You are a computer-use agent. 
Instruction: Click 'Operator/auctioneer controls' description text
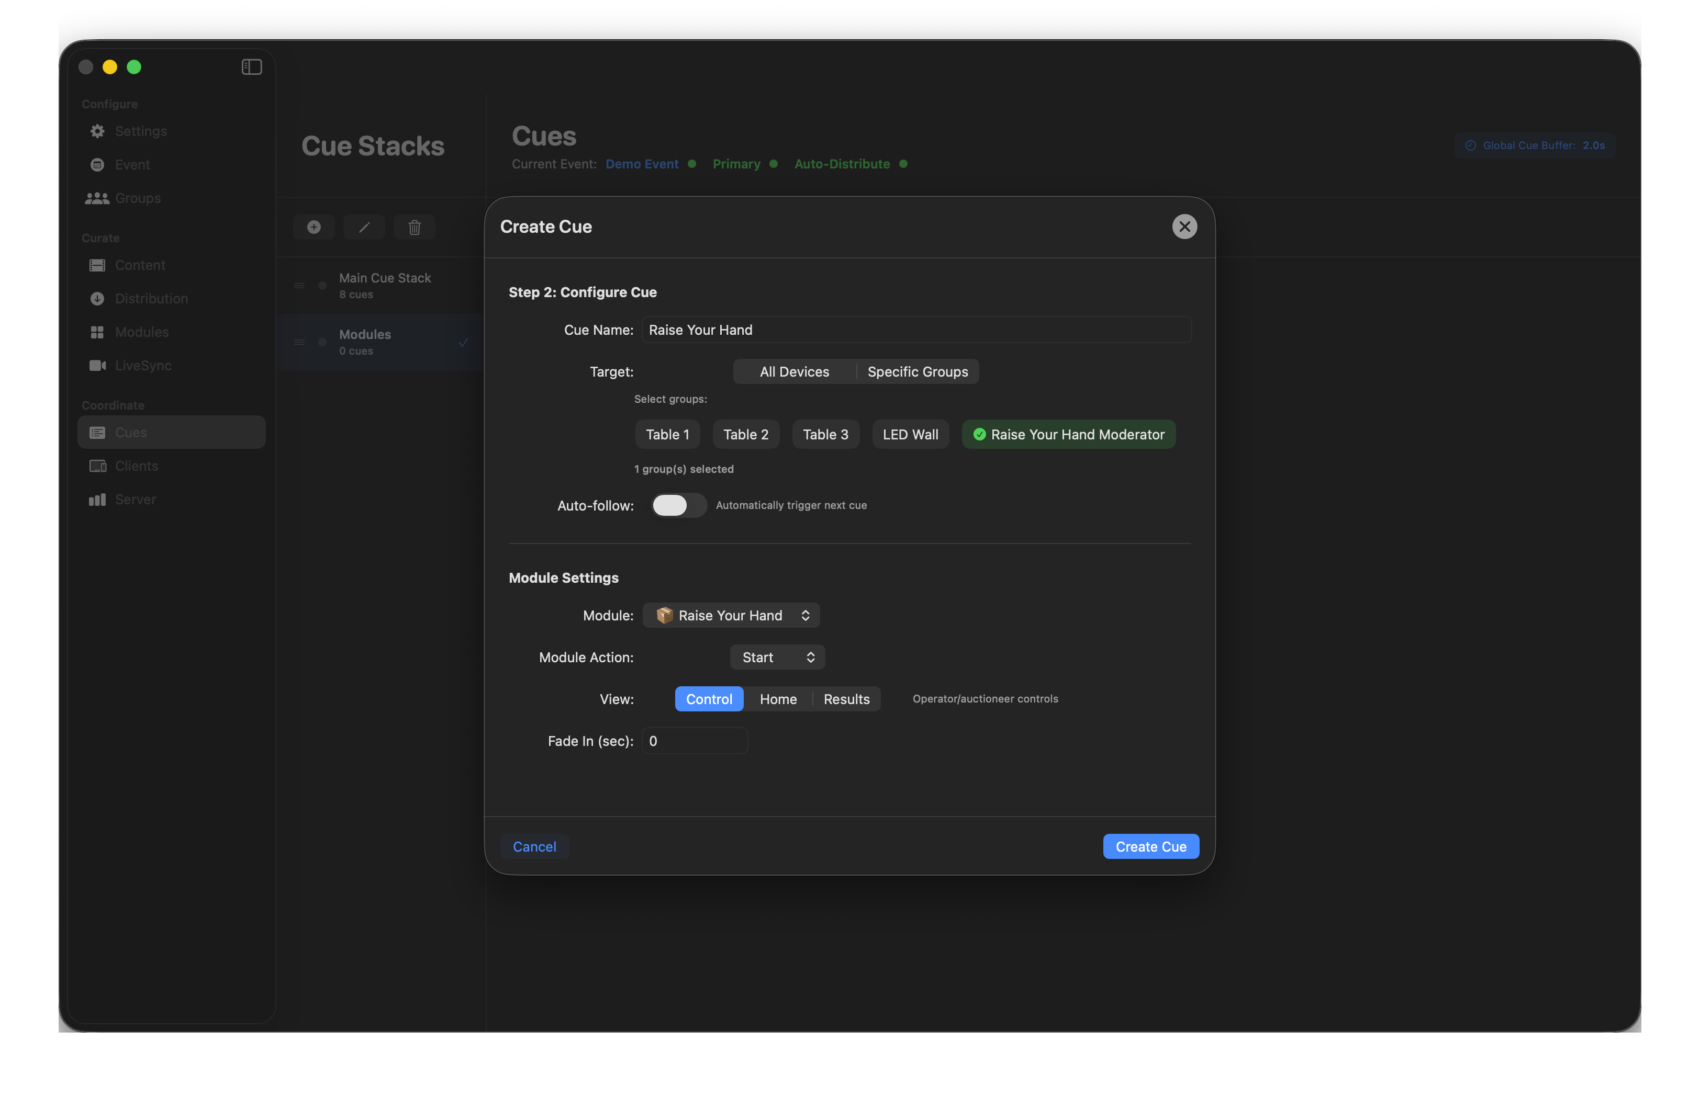click(985, 699)
